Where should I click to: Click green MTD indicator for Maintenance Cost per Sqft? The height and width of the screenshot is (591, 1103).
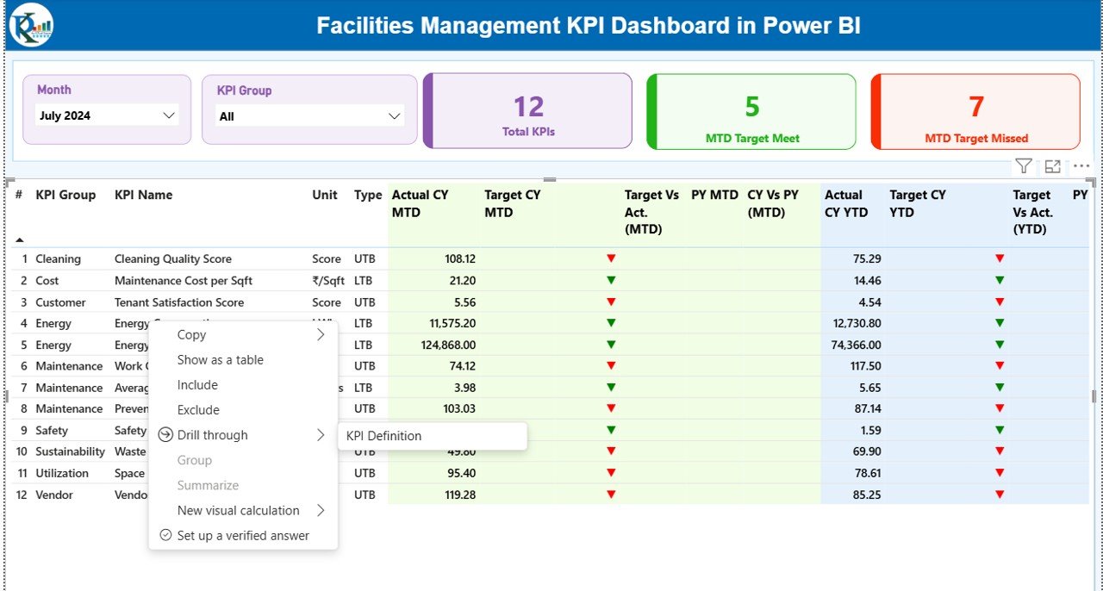pos(611,280)
